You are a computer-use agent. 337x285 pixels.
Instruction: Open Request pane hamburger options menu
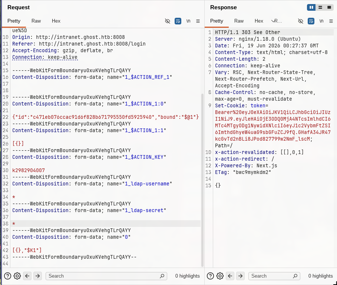(x=198, y=21)
